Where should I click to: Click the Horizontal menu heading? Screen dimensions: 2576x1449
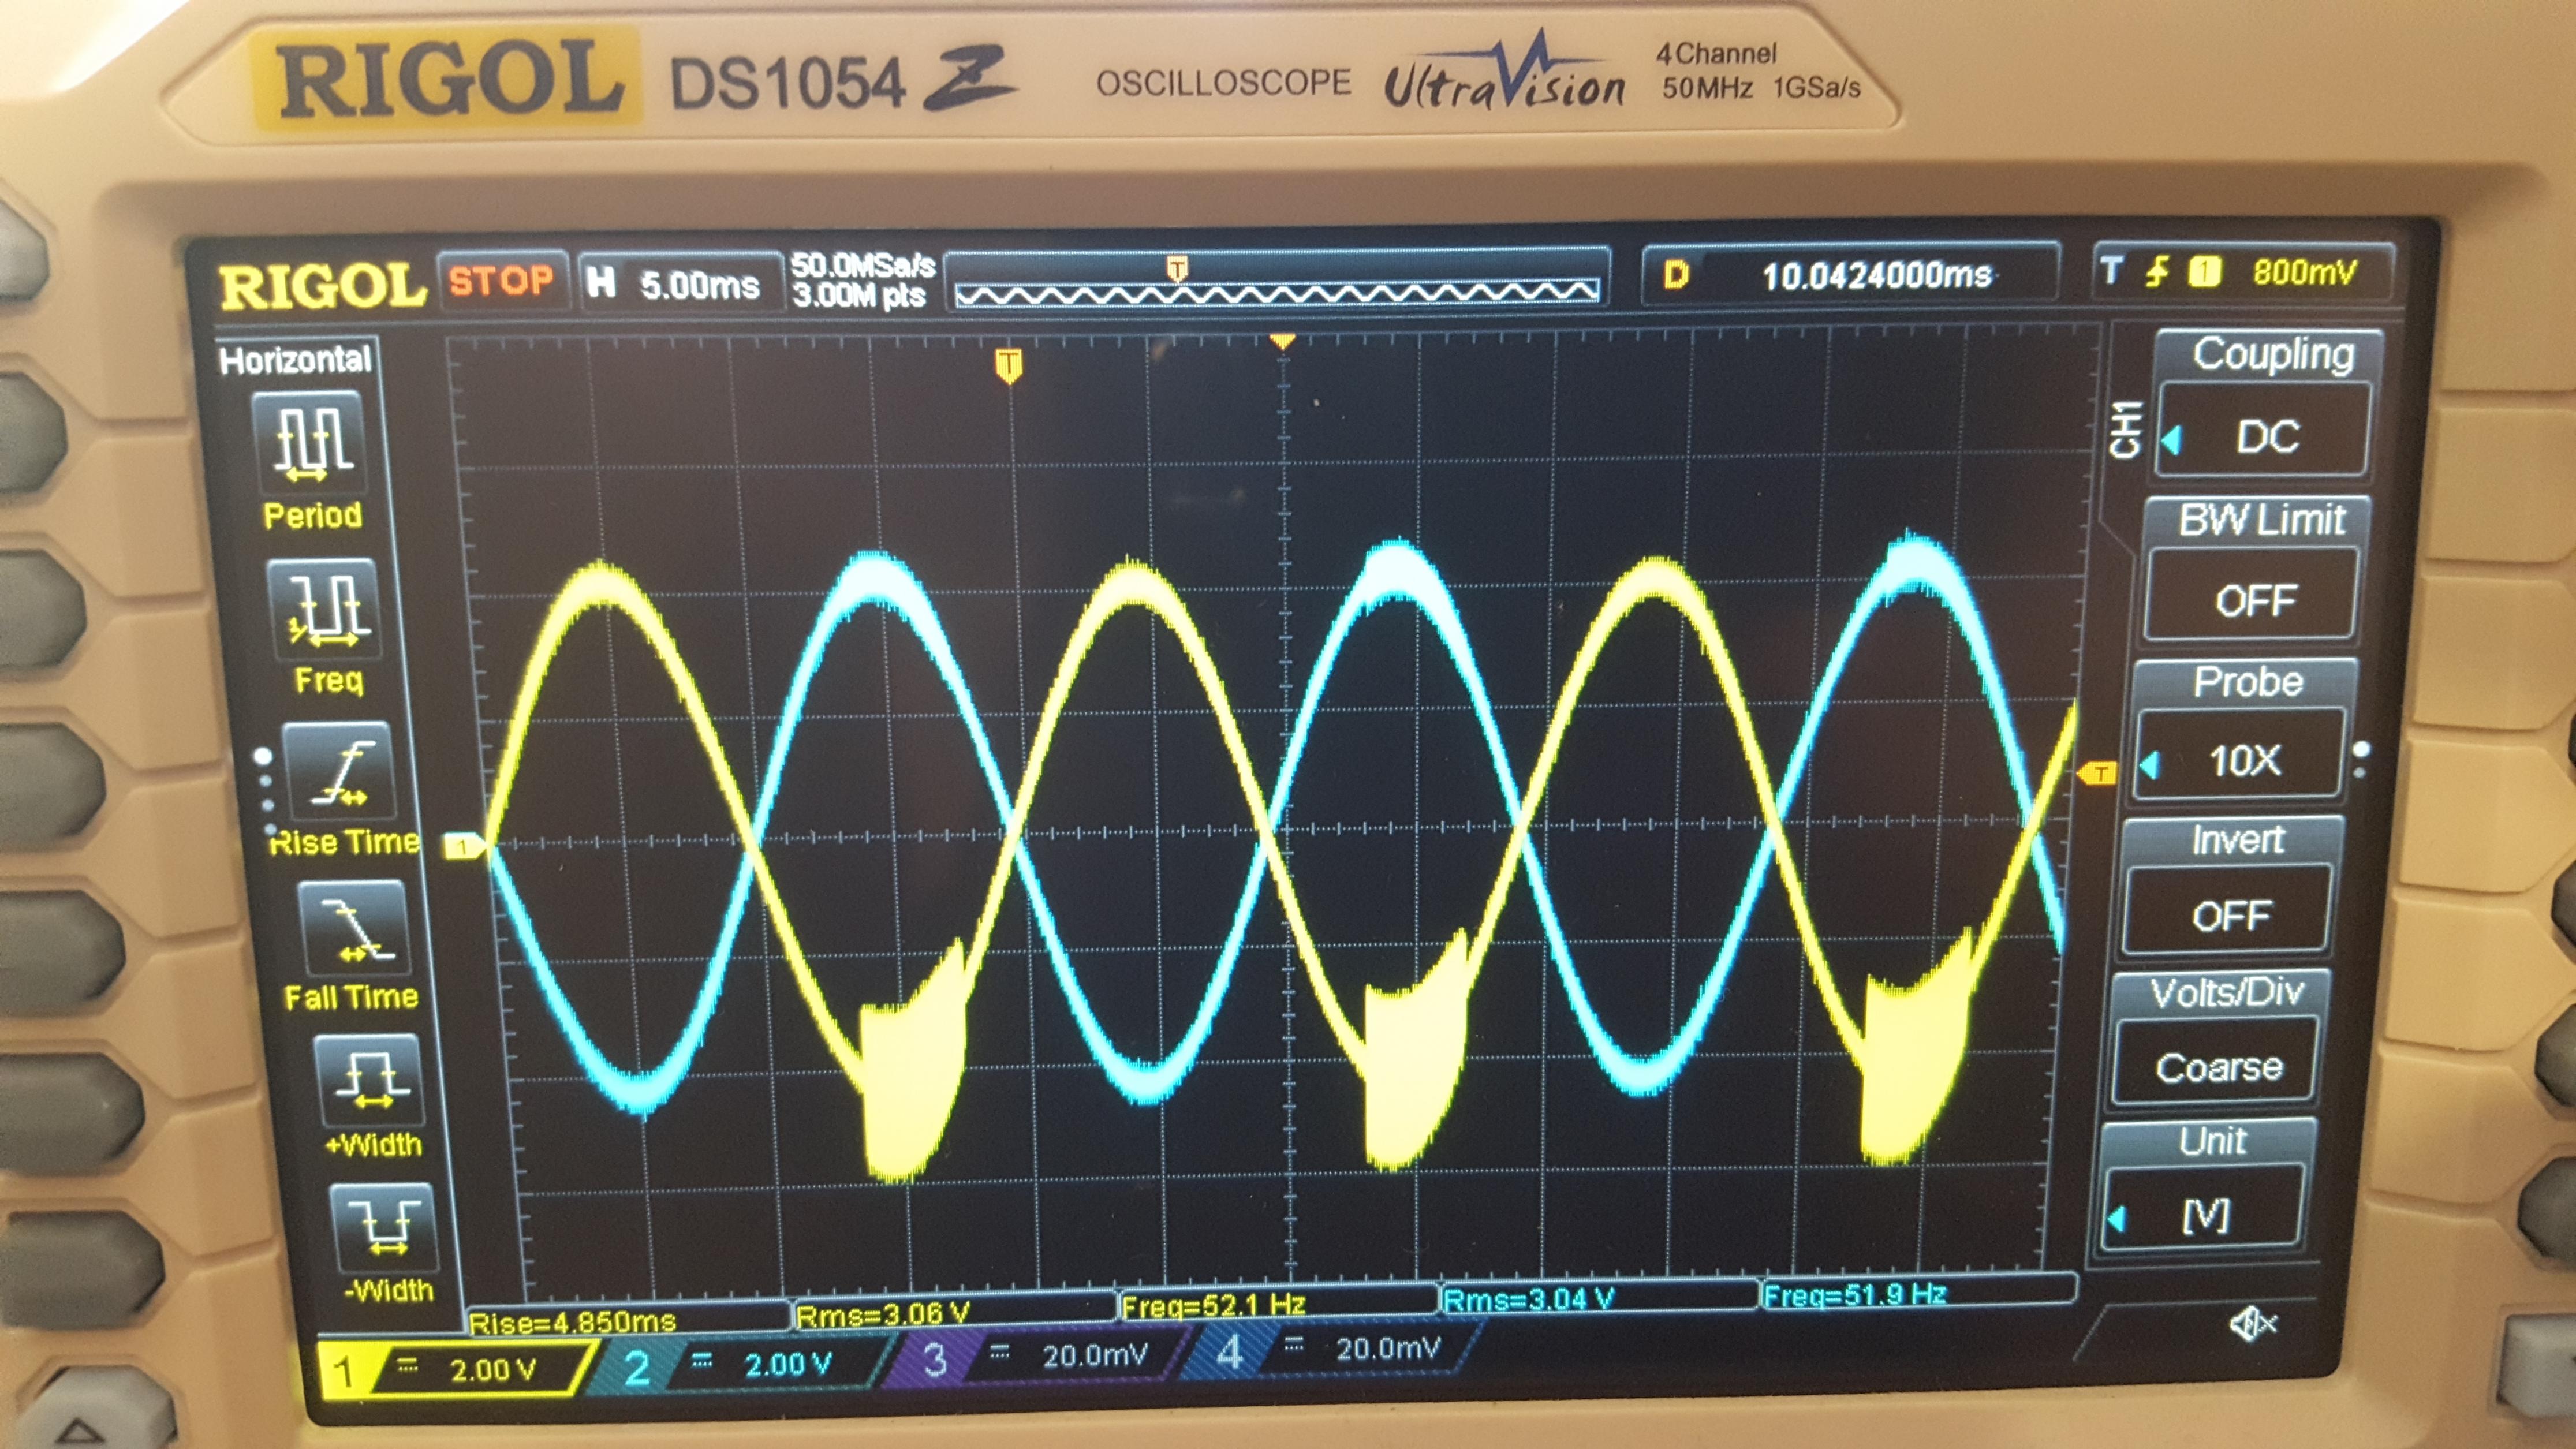(295, 359)
